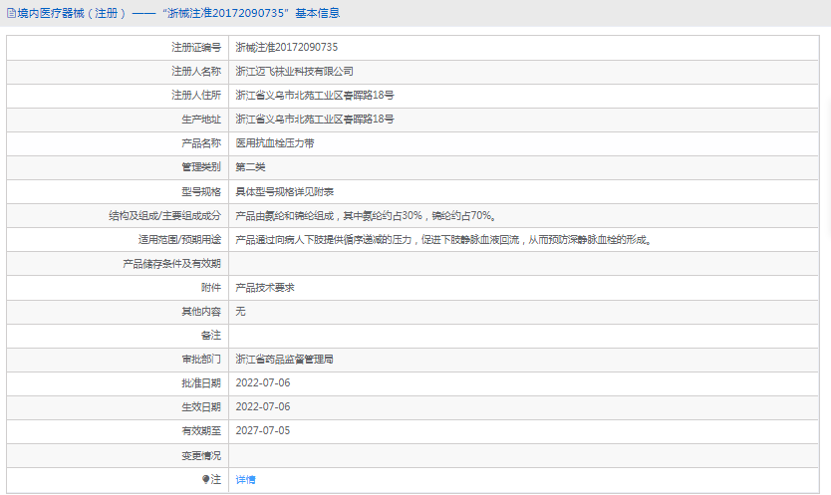Click 具体型号规格详见附表 value
This screenshot has width=831, height=495.
tap(285, 191)
